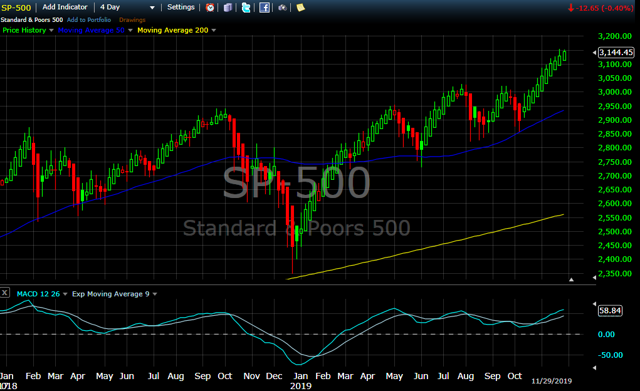Open the Add Indicator menu
640x391 pixels.
[x=65, y=7]
